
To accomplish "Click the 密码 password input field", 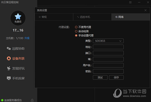I will [x=108, y=71].
